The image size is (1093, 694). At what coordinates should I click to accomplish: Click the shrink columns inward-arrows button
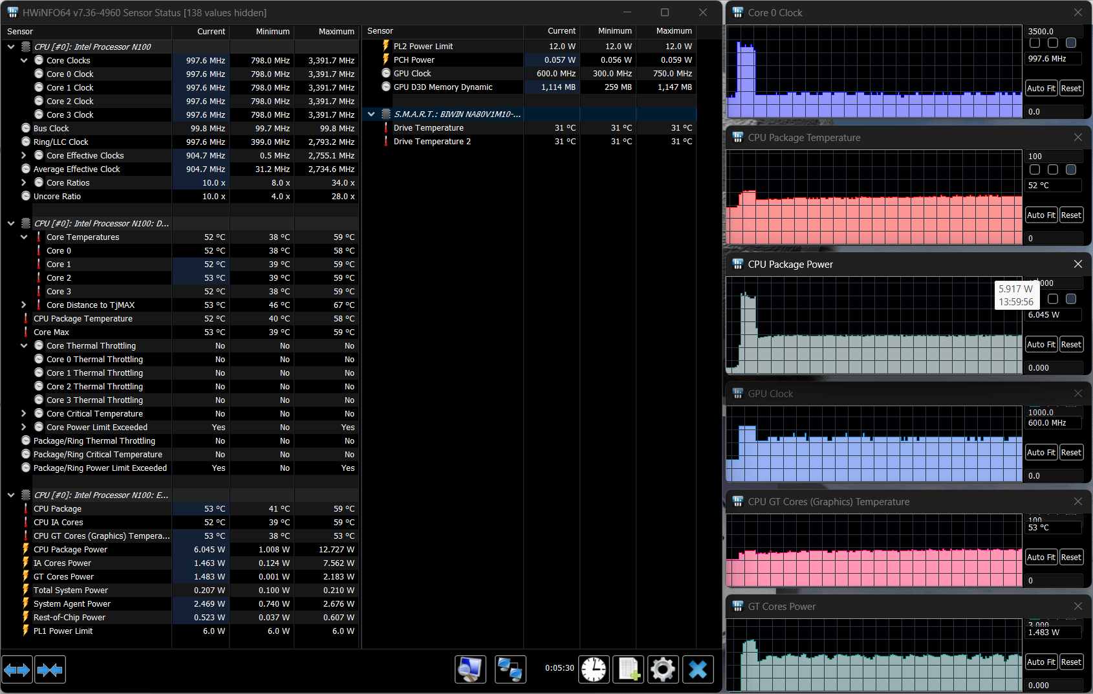click(x=50, y=669)
